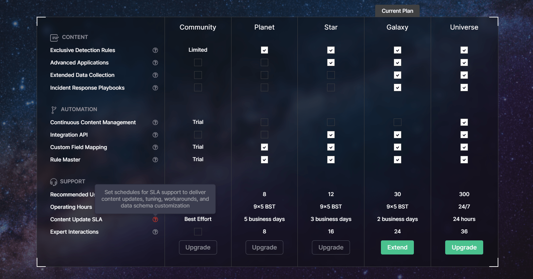Click Upgrade button under Universe plan
Screen dimensions: 533x279
(x=464, y=247)
